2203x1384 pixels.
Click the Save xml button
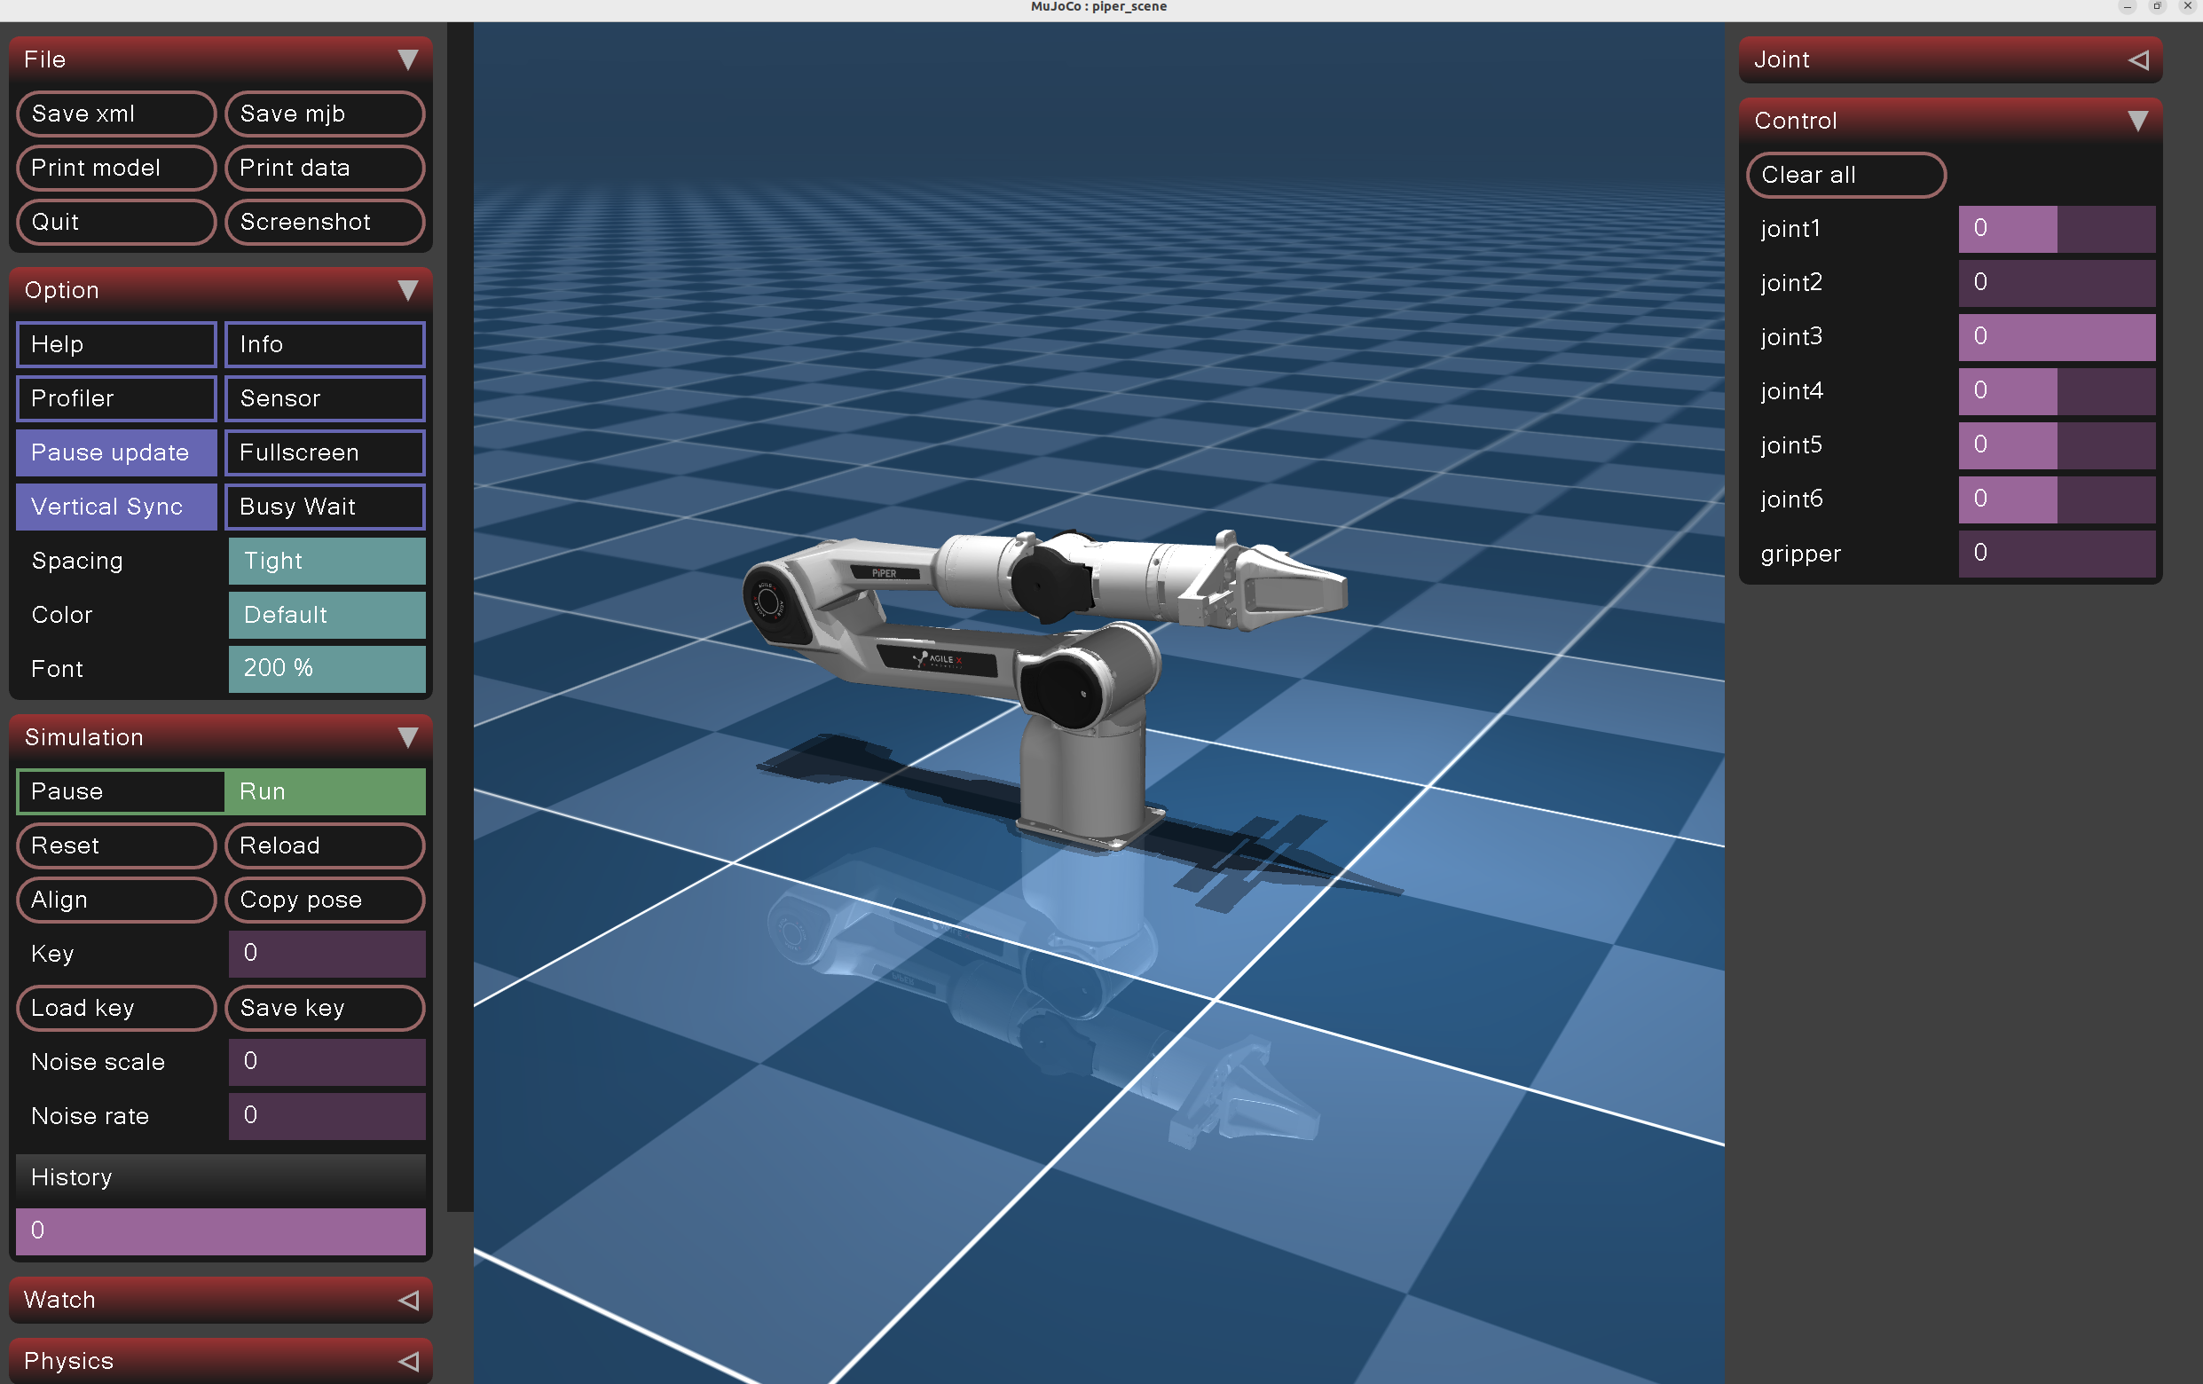click(x=116, y=114)
